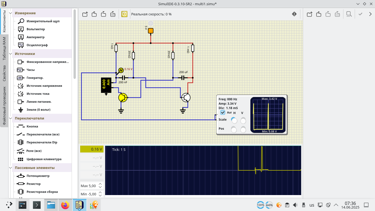Click the warning info diamond icon
The image size is (375, 211).
[294, 14]
